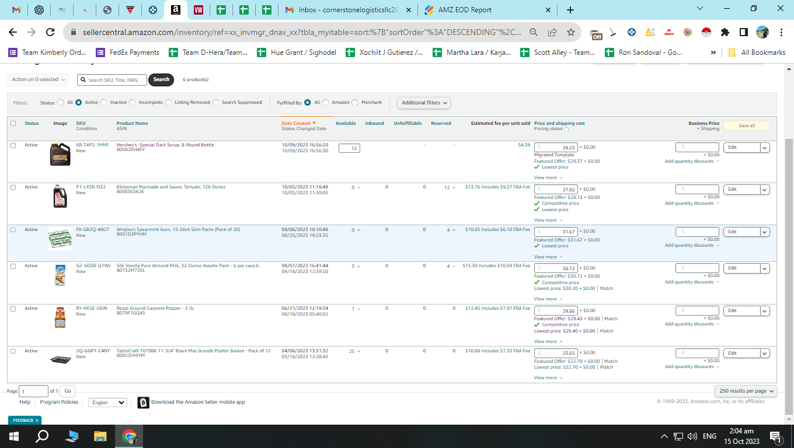Edit the 31.67 price field for Wrigley's Gum
The width and height of the screenshot is (794, 448).
pyautogui.click(x=556, y=232)
